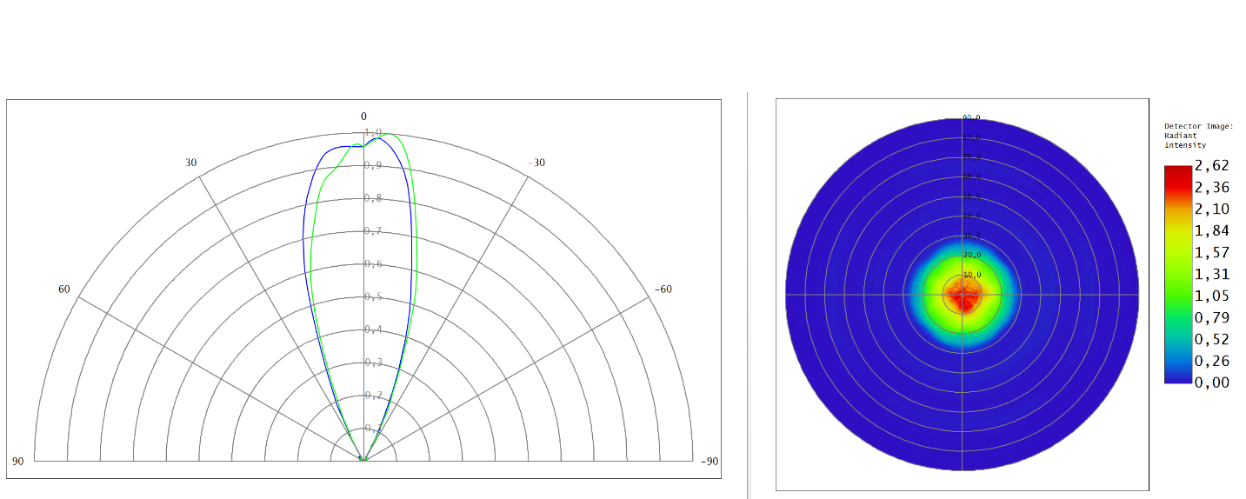This screenshot has width=1246, height=499.
Task: Click the '1,84' value on the color scale
Action: 1212,230
